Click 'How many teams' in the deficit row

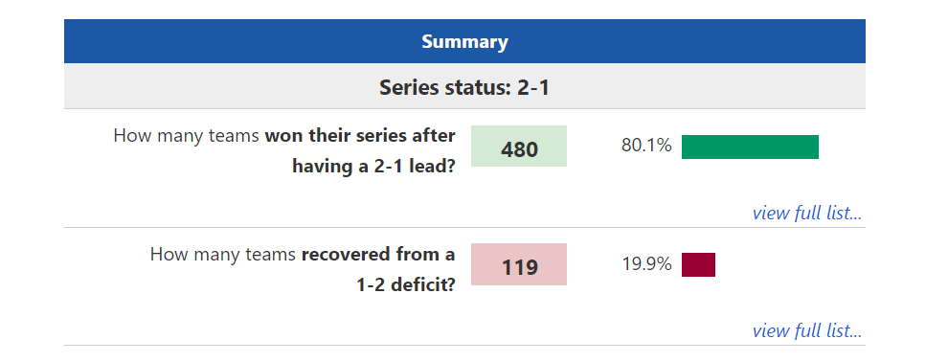[223, 254]
